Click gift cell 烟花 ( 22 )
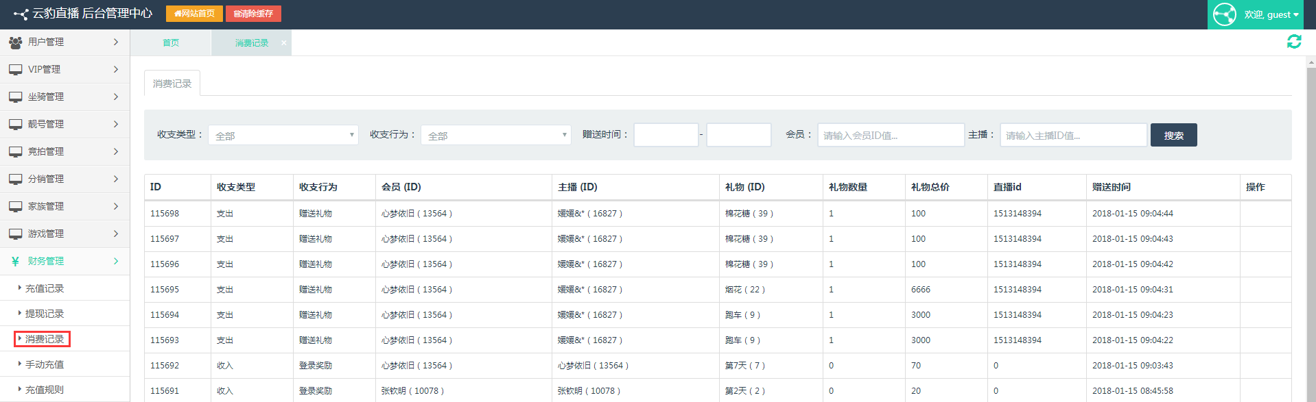The height and width of the screenshot is (402, 1316). (745, 290)
